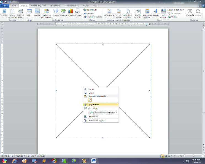This screenshot has width=205, height=164.
Task: Insert an Ecuación equation
Action: (190, 13)
